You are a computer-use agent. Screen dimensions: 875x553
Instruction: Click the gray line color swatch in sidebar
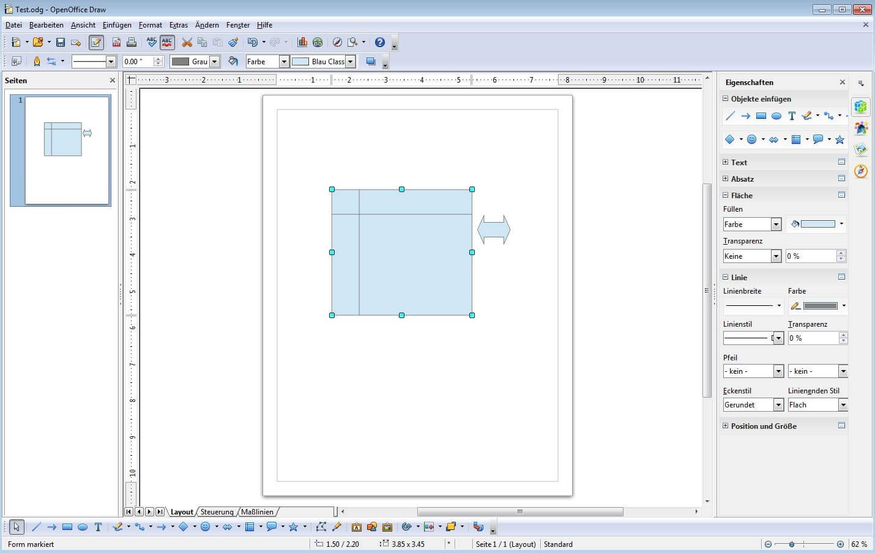pos(820,306)
